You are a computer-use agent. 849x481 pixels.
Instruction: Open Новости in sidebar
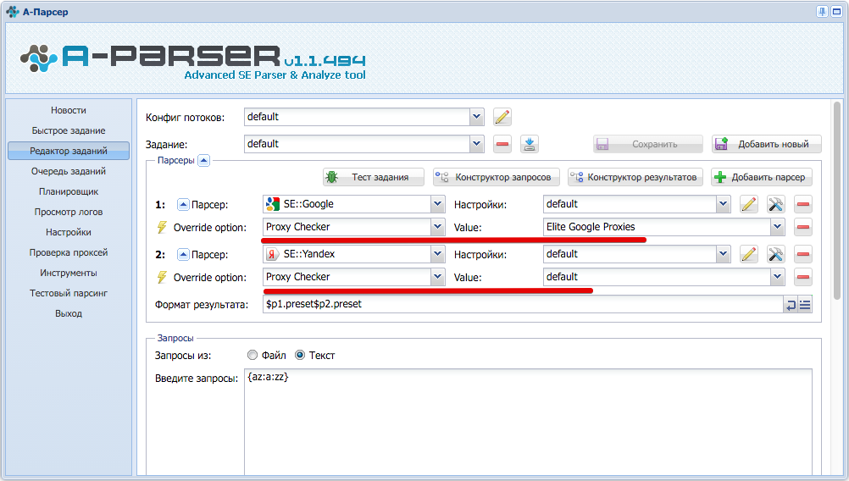(x=69, y=110)
